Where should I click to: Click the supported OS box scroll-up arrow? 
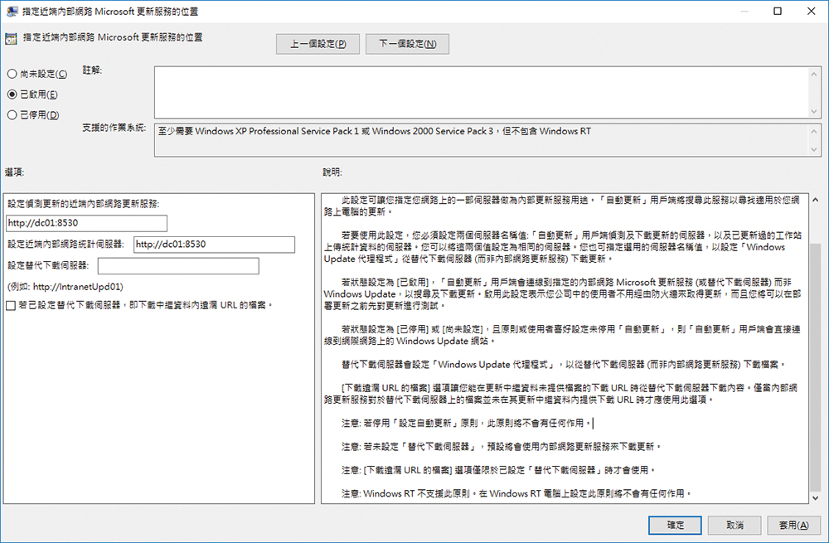click(814, 131)
